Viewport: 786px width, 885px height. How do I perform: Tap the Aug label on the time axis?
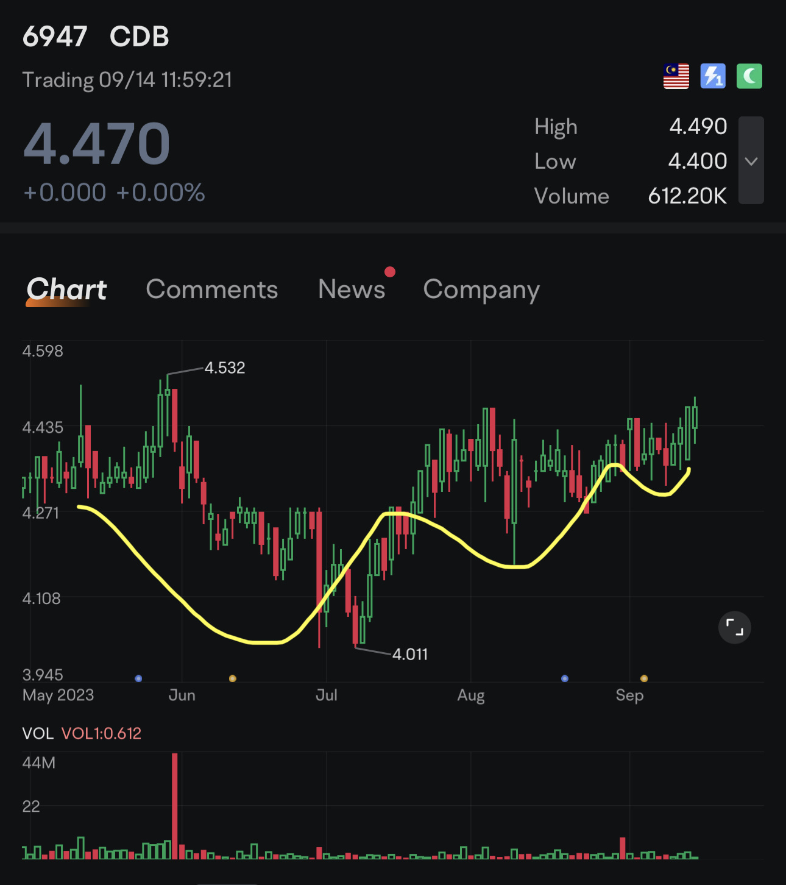pos(471,695)
